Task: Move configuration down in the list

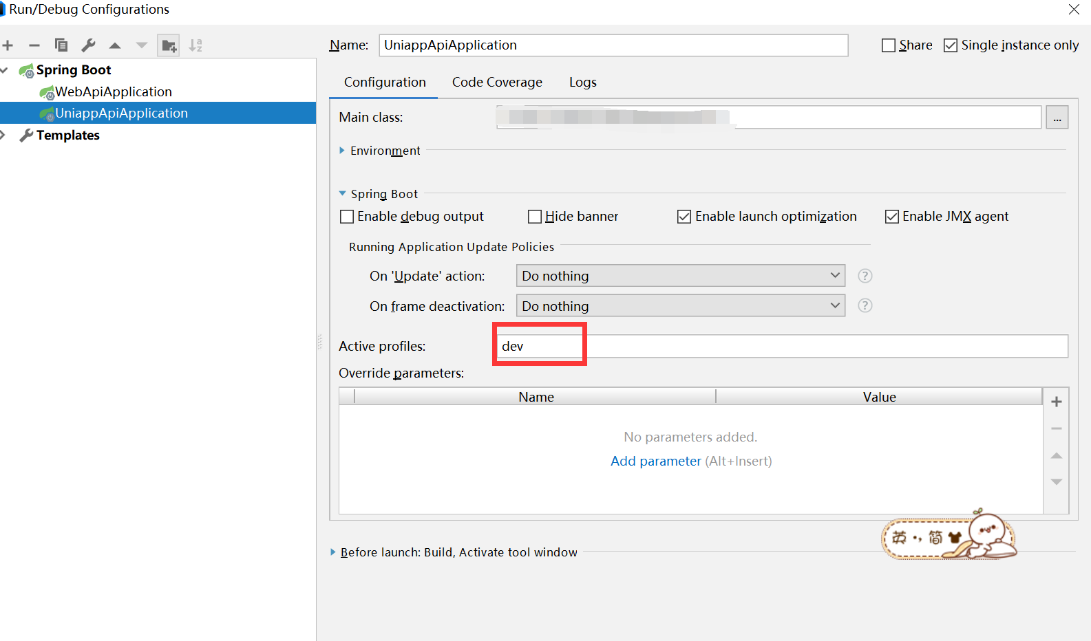Action: 142,45
